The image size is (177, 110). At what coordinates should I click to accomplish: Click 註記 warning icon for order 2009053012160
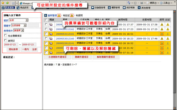[x=168, y=39]
